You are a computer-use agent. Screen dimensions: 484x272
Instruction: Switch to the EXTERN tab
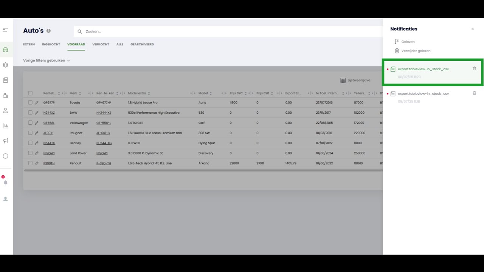(x=29, y=45)
